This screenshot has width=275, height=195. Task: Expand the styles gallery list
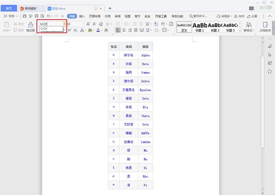240,31
